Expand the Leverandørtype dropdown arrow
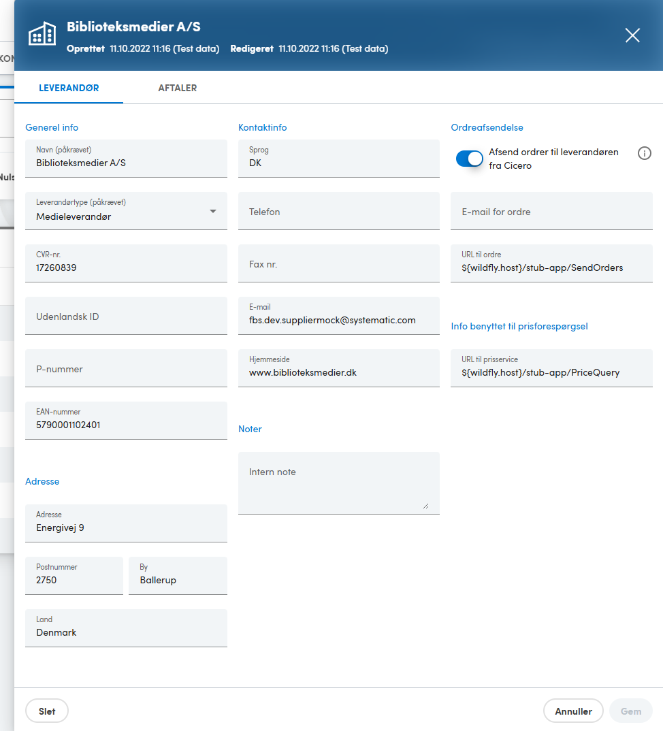Image resolution: width=663 pixels, height=731 pixels. tap(213, 211)
